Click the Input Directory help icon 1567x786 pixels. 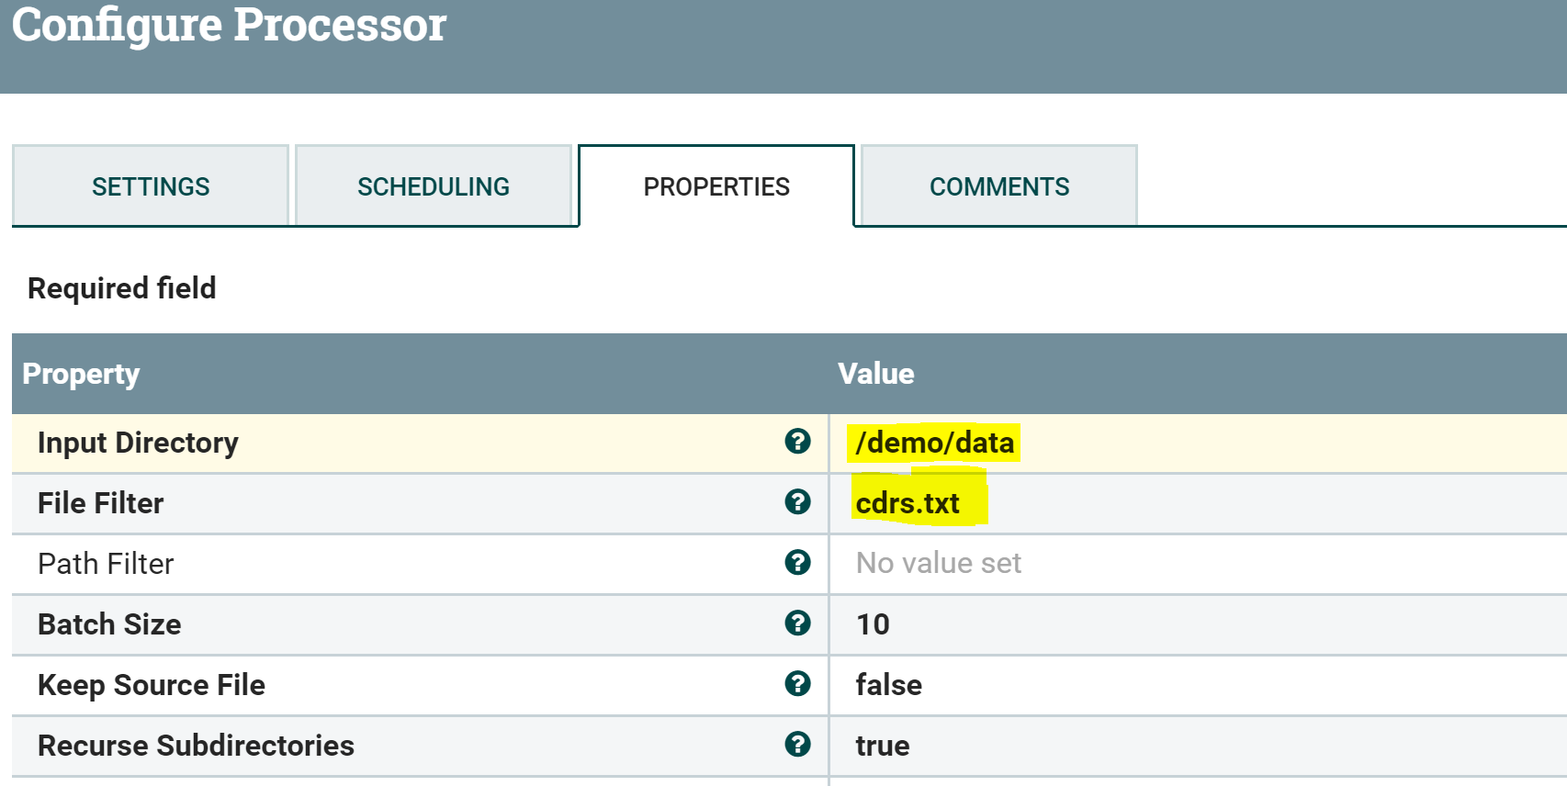click(x=797, y=442)
